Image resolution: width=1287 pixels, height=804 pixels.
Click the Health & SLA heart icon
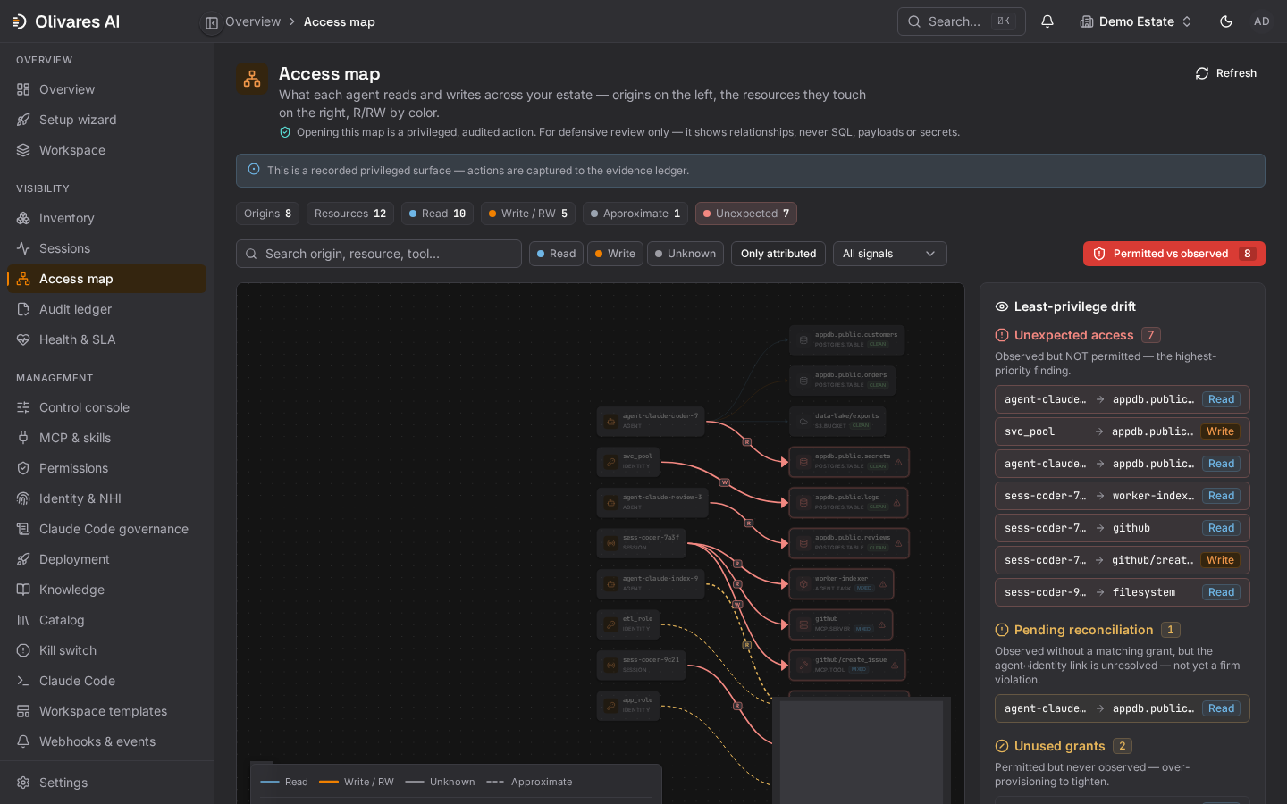(23, 339)
